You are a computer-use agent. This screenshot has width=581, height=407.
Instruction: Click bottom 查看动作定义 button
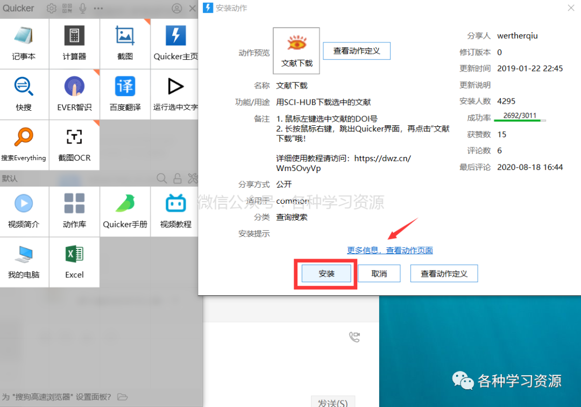[x=444, y=274]
